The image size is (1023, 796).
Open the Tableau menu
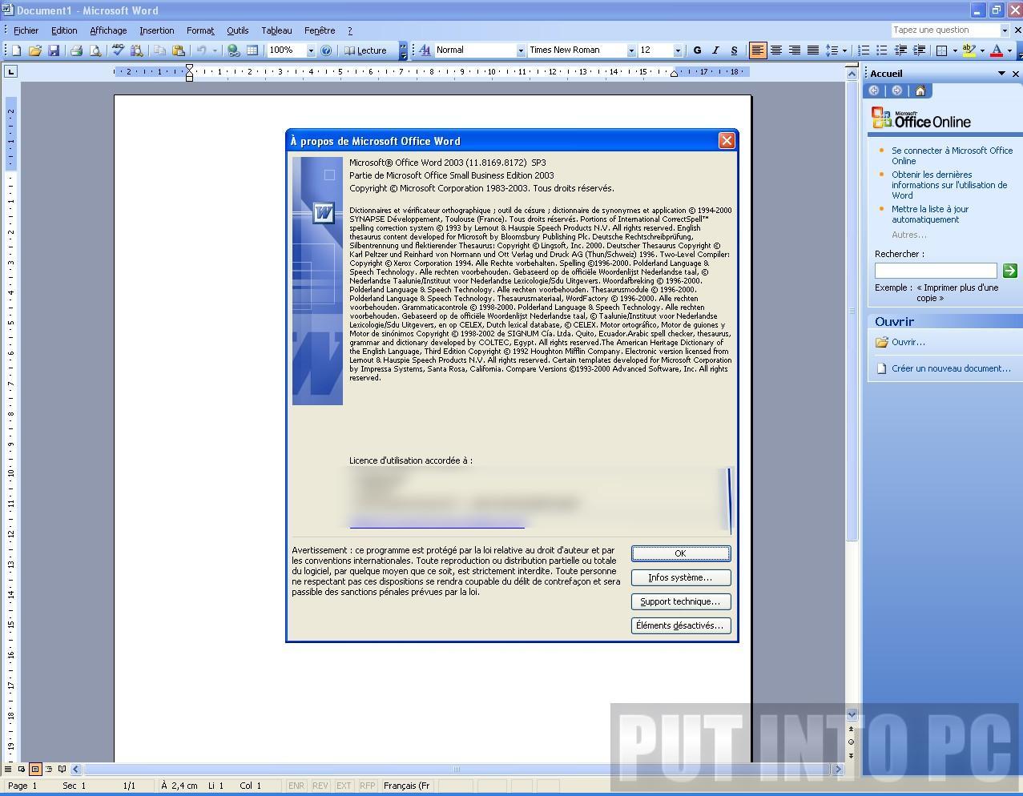click(x=276, y=30)
